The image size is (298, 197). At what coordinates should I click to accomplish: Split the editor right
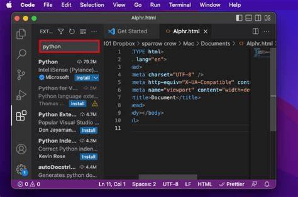point(255,31)
